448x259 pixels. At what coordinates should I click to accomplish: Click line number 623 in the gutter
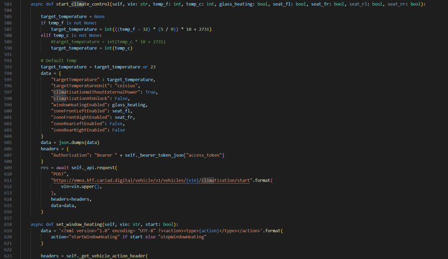[8, 256]
